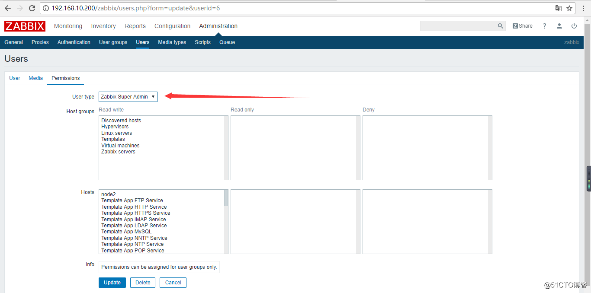
Task: Click the sign out power icon
Action: point(574,26)
